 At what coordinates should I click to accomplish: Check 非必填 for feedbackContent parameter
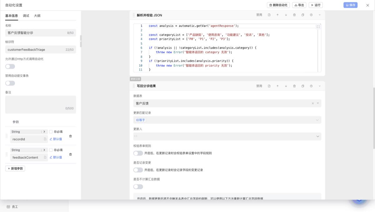[51, 150]
